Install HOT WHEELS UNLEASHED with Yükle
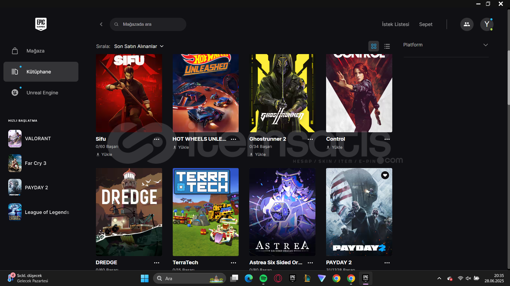 pyautogui.click(x=181, y=147)
